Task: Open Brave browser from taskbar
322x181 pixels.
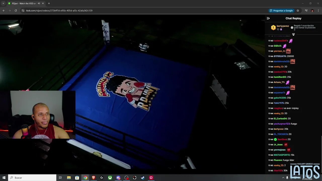Action: [x=94, y=178]
